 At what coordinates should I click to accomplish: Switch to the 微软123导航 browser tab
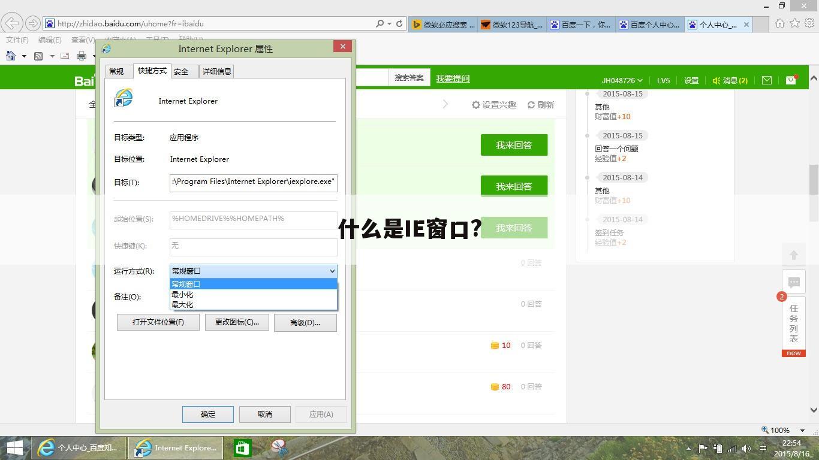tap(512, 25)
